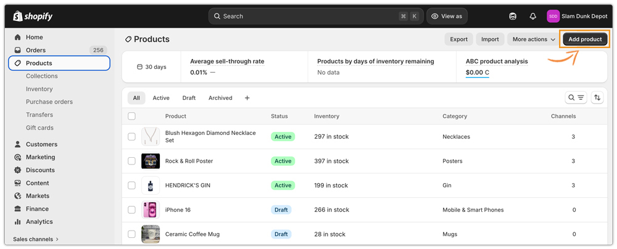Click the Inventory column header
The width and height of the screenshot is (617, 249).
click(x=326, y=116)
